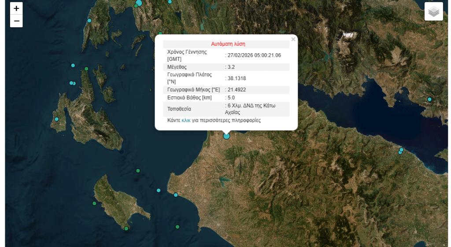
Task: Click the 'Γεωγραφικό Μήκος [°E]' label
Action: (194, 90)
